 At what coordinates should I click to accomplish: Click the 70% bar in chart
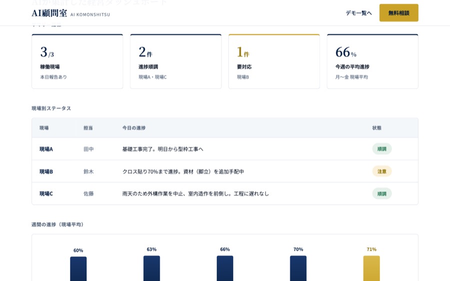point(298,268)
